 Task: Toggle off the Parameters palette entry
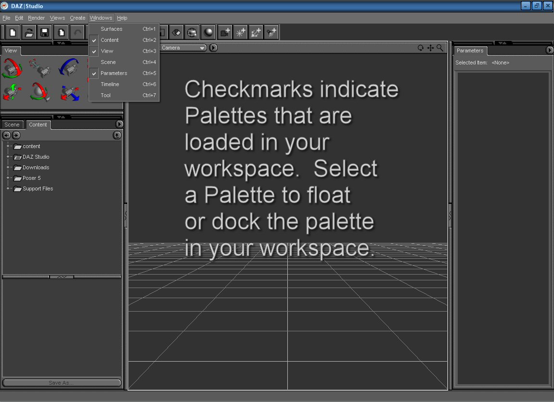pos(114,73)
